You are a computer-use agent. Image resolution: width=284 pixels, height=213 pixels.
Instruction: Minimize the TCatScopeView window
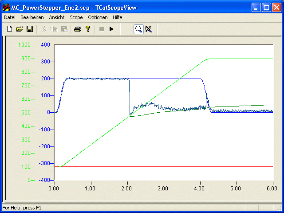(x=256, y=8)
